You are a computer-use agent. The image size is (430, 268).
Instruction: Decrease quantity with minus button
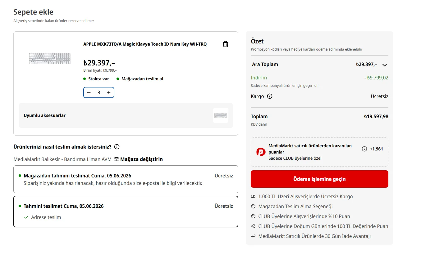89,92
